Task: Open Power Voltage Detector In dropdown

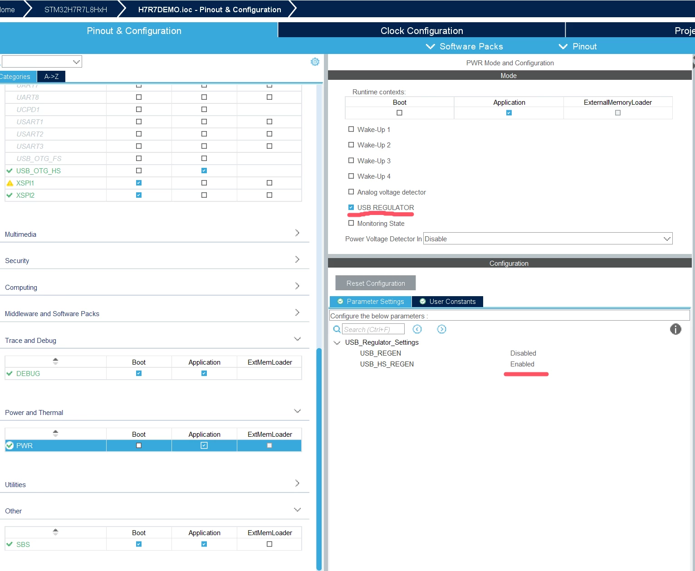Action: pos(548,239)
